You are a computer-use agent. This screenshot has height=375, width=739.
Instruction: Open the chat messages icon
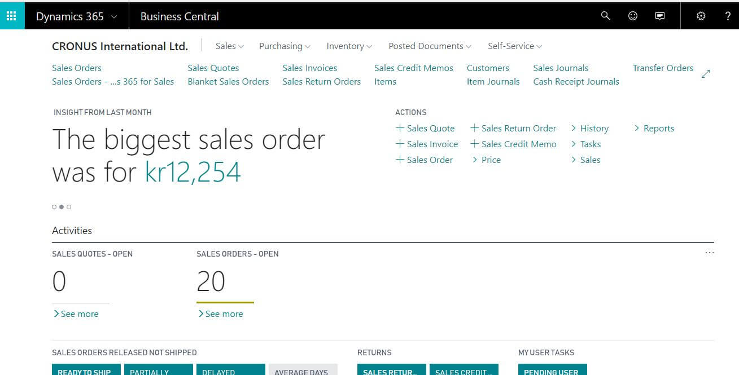(659, 16)
